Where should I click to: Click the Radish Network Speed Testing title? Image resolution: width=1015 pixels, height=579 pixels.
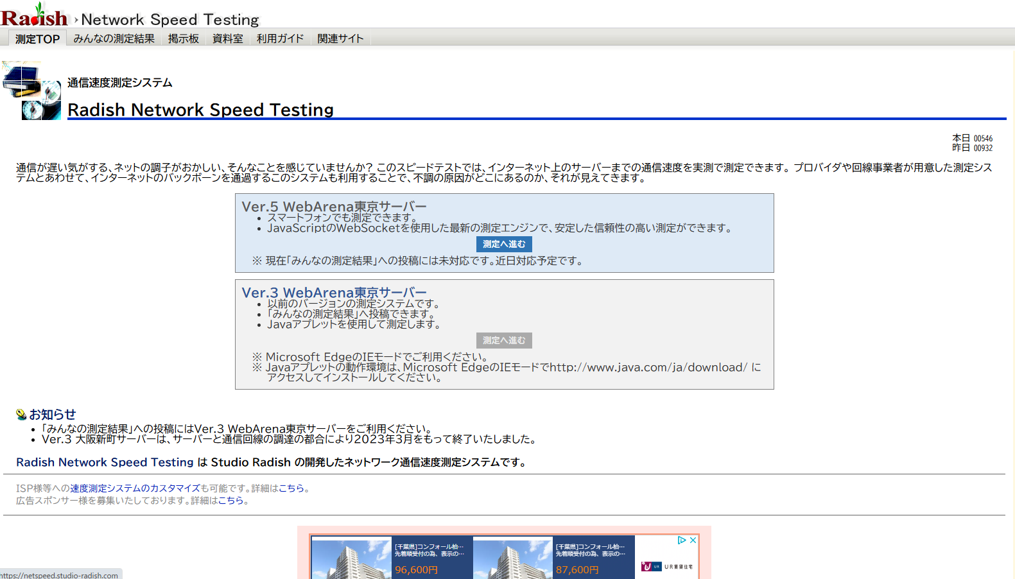pos(200,110)
